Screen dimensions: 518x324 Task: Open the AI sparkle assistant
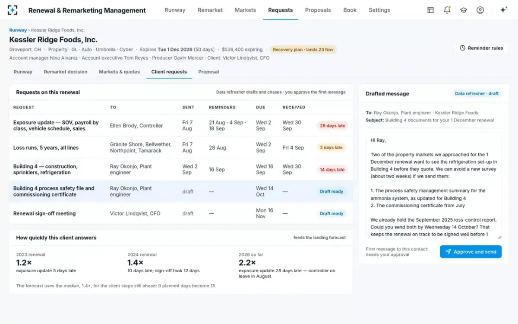click(x=503, y=10)
